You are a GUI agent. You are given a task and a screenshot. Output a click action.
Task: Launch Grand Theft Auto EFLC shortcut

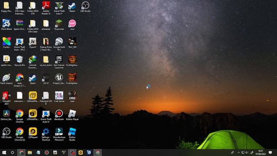click(x=19, y=44)
